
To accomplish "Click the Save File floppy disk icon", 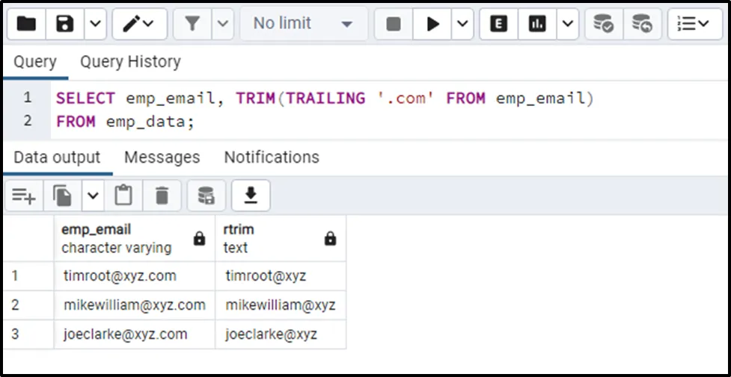I will 65,24.
